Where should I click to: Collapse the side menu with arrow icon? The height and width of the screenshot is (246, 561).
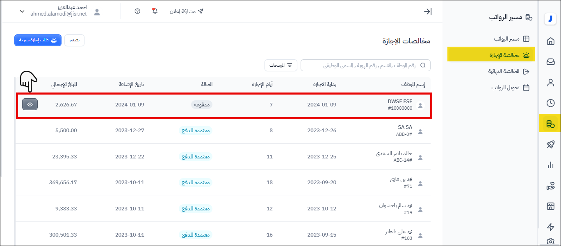[x=427, y=11]
